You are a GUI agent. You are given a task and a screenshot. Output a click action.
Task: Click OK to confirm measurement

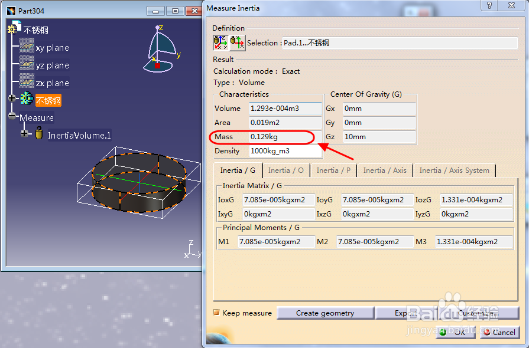[x=456, y=332]
